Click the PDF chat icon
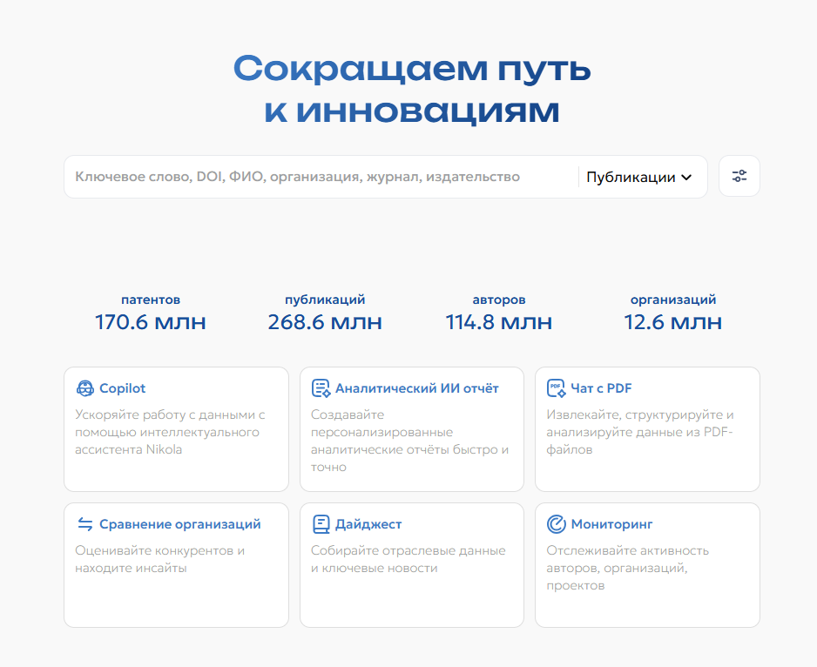This screenshot has width=817, height=667. click(556, 388)
